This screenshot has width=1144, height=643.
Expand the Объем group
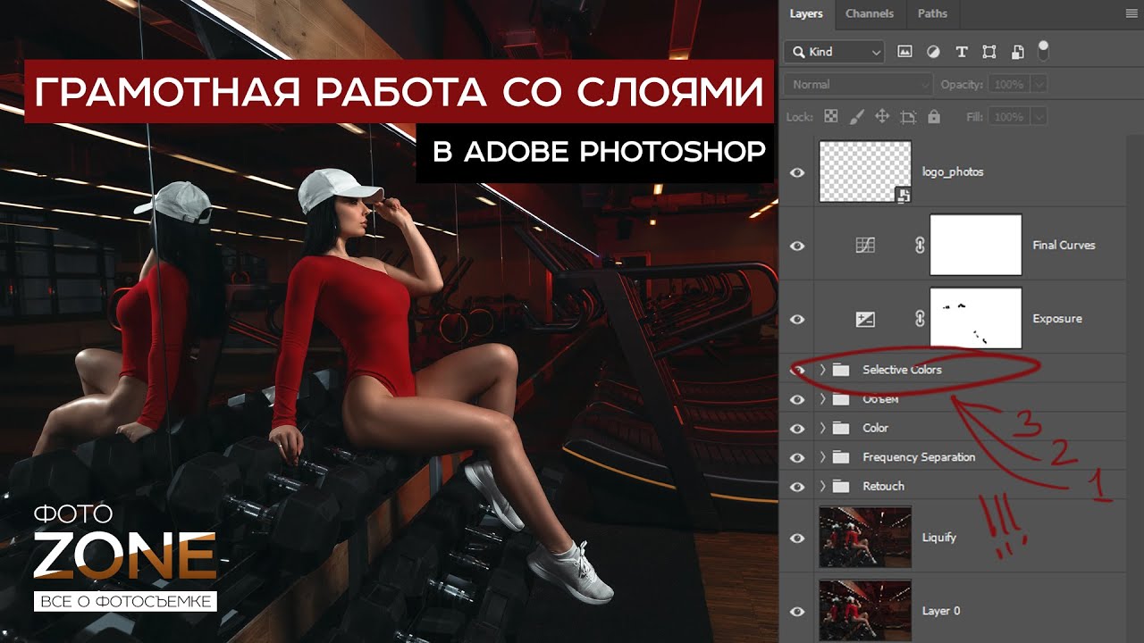822,399
